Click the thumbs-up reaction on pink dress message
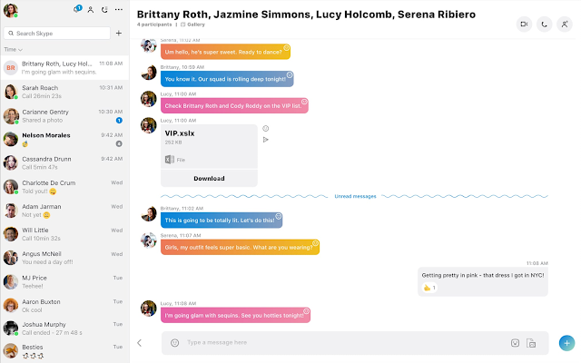The image size is (581, 363). pyautogui.click(x=429, y=288)
